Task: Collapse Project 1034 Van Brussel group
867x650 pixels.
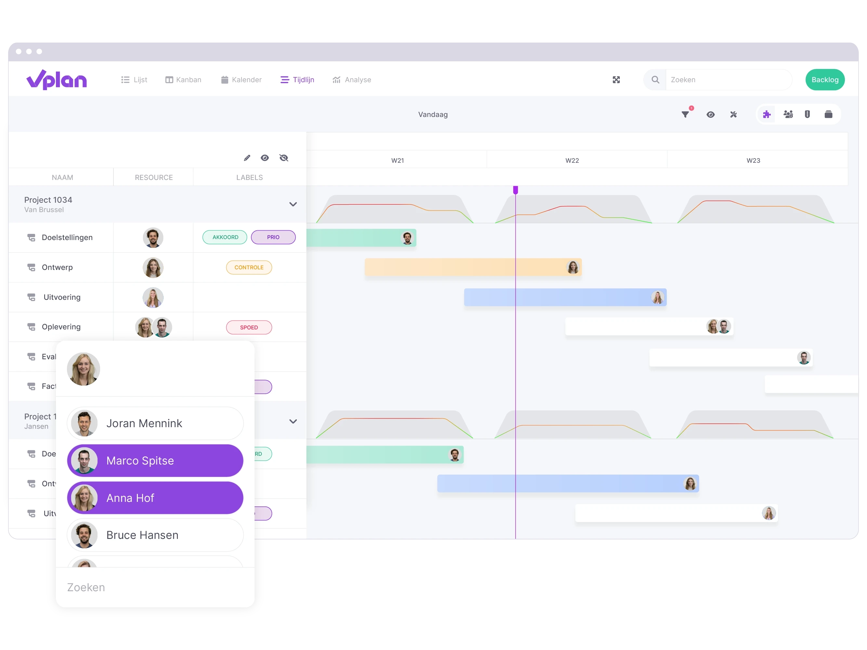Action: click(x=293, y=204)
